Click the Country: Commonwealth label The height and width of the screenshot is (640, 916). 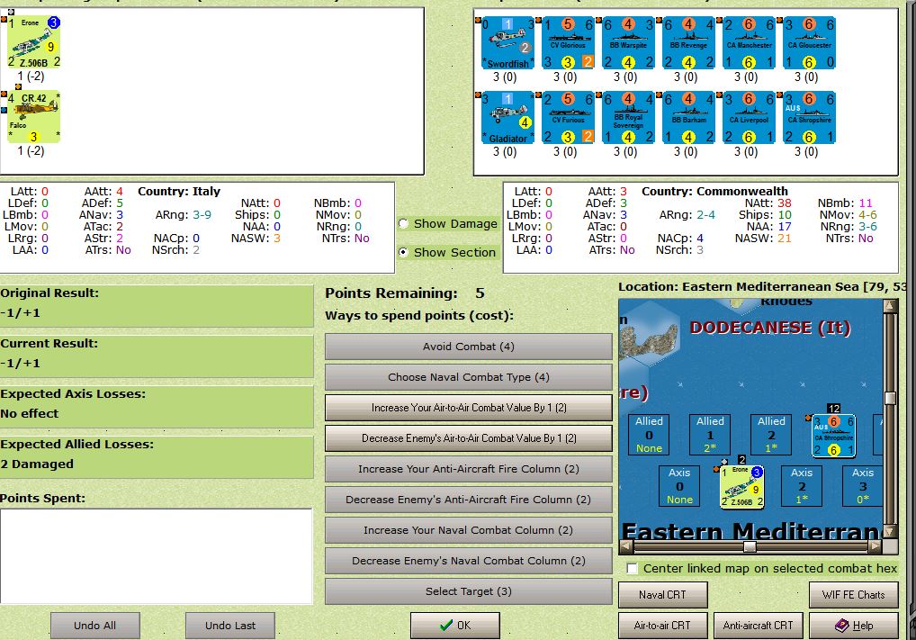(x=714, y=191)
